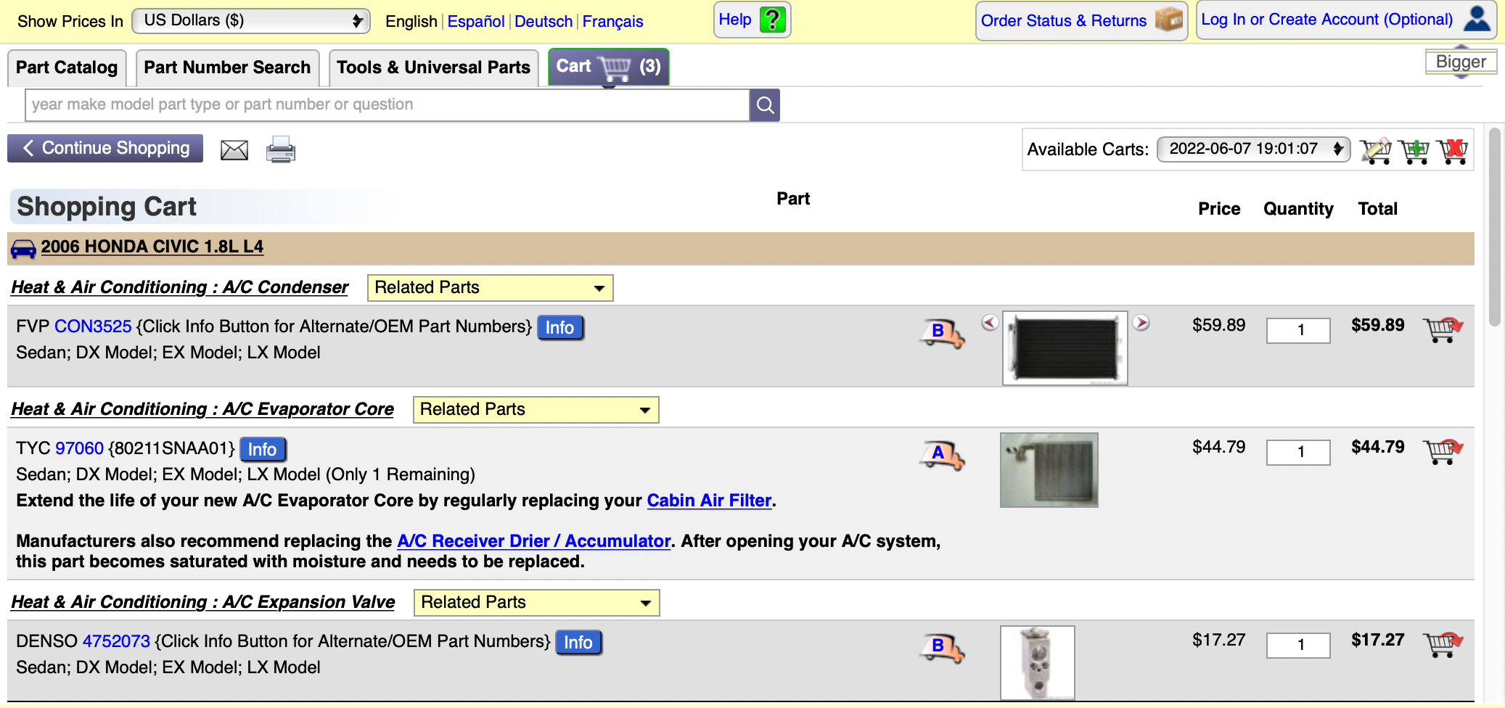Click the A/C condenser product thumbnail
The image size is (1505, 708).
[1065, 348]
